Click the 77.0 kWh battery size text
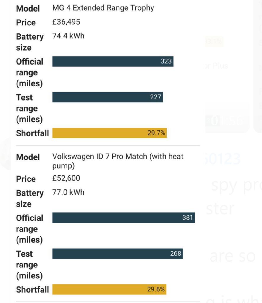Image resolution: width=262 pixels, height=303 pixels. 68,192
